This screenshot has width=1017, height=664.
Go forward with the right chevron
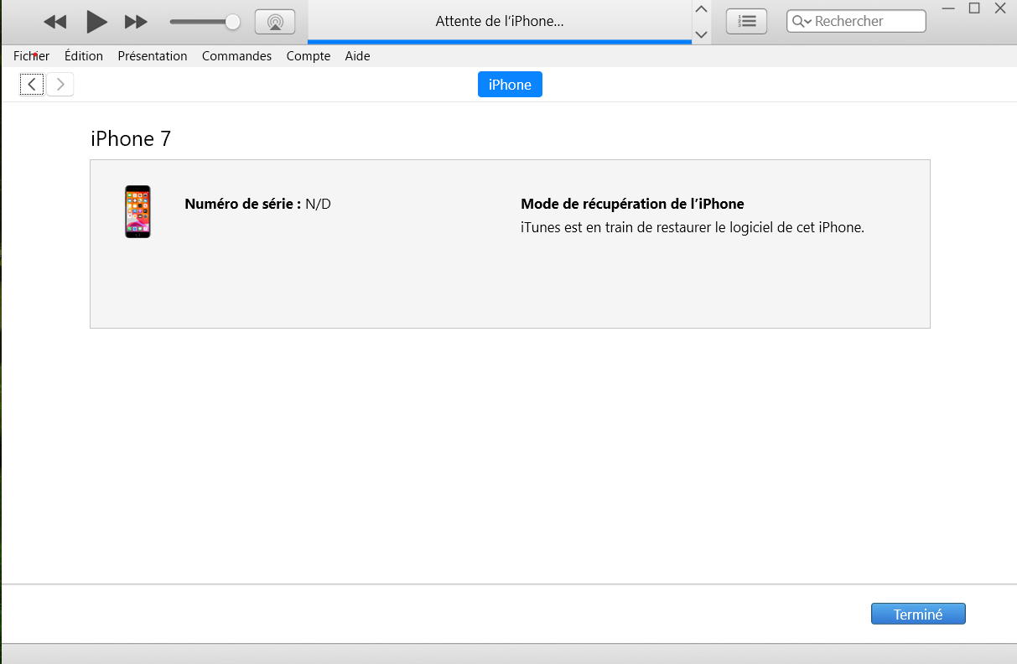(60, 85)
